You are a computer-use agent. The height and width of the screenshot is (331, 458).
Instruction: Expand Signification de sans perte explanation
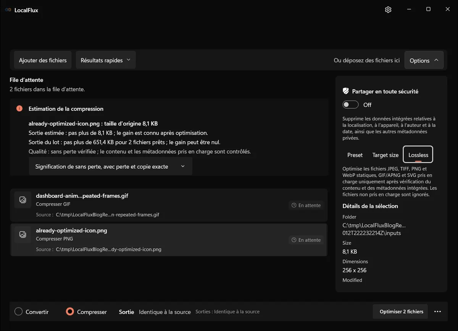(111, 166)
